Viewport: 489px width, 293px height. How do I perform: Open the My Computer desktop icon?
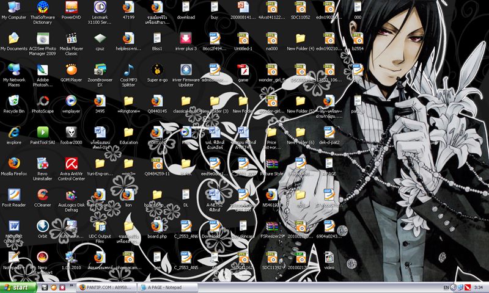point(13,7)
